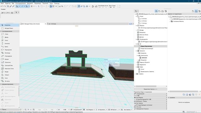Click Navigator horizontal scrollbar
201x113 pixels.
(x=146, y=86)
